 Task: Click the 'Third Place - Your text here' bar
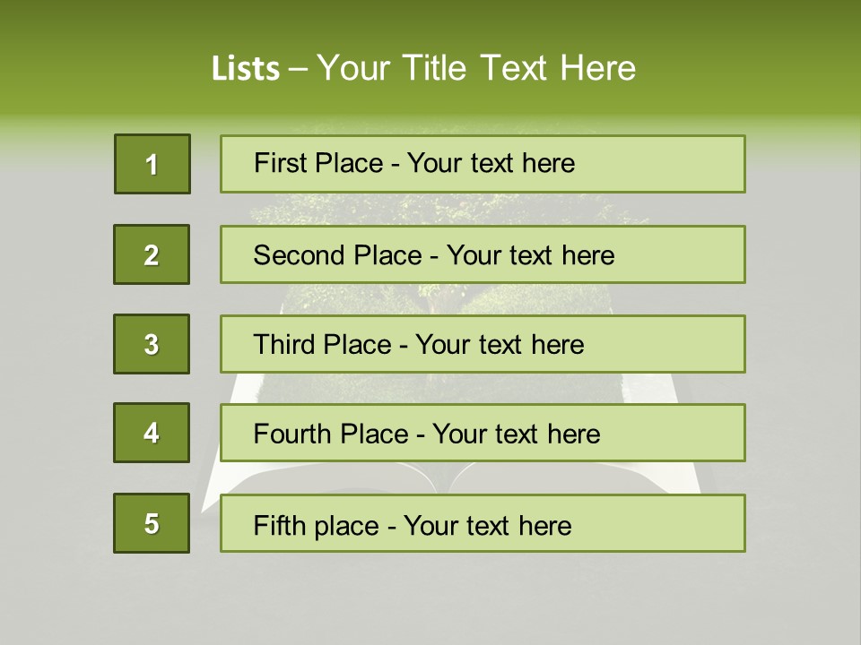coord(483,344)
